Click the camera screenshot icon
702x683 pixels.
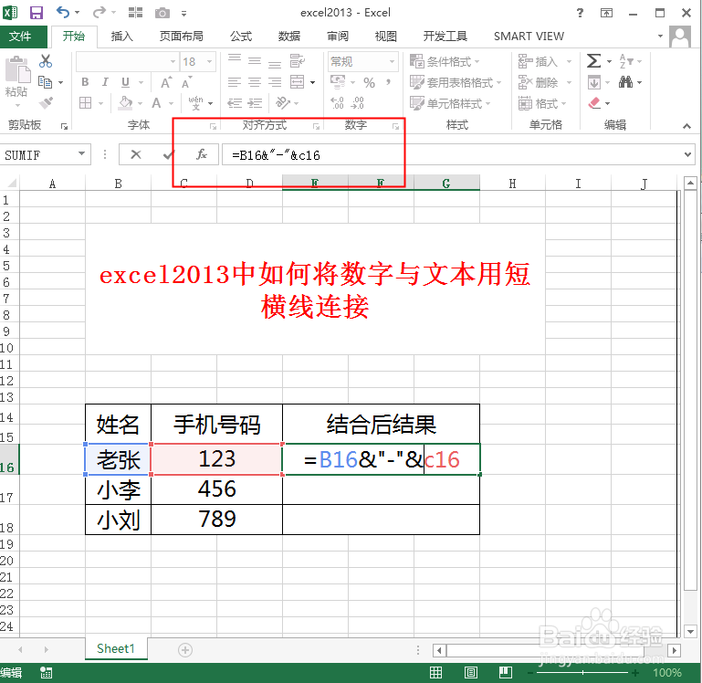tap(162, 13)
